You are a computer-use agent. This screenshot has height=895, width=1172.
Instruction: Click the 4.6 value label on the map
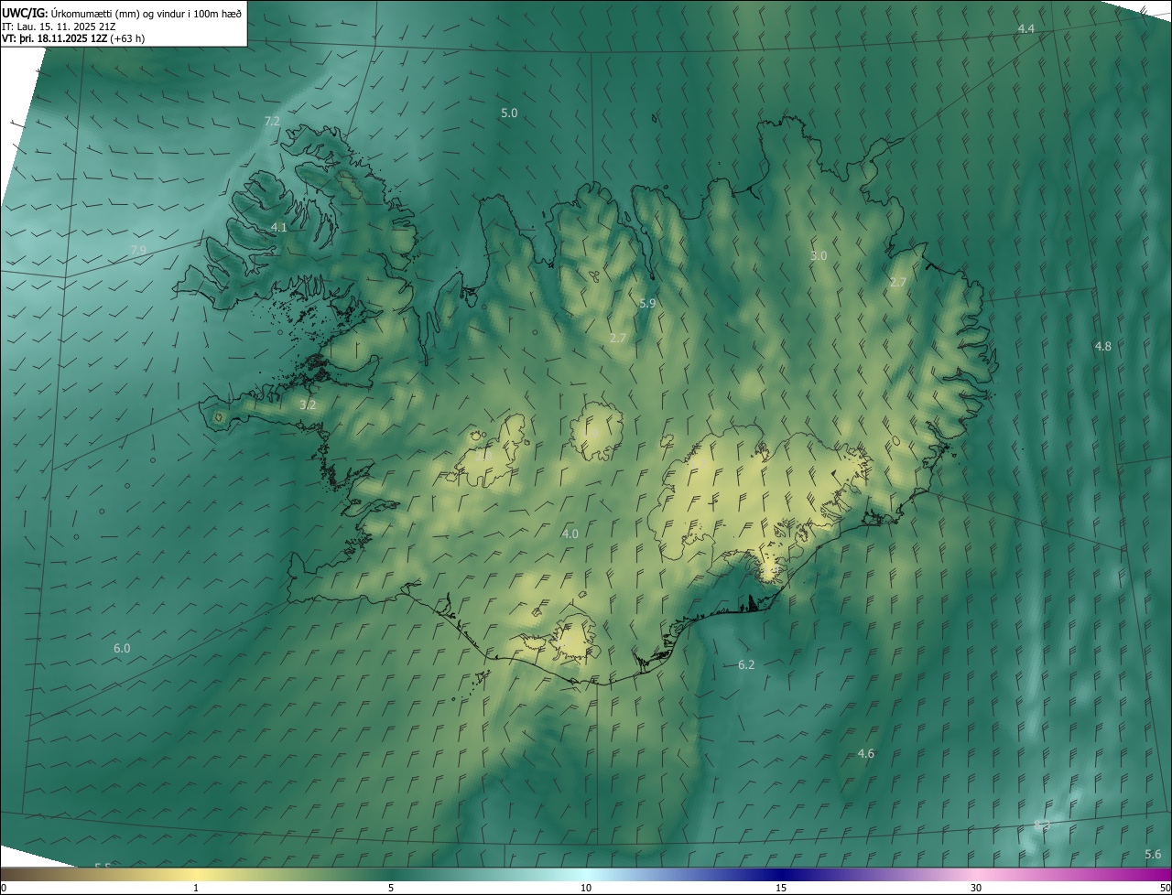(866, 753)
